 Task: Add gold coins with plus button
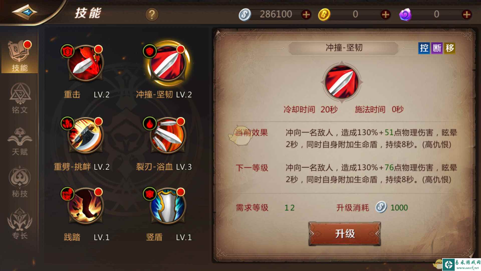pyautogui.click(x=386, y=15)
